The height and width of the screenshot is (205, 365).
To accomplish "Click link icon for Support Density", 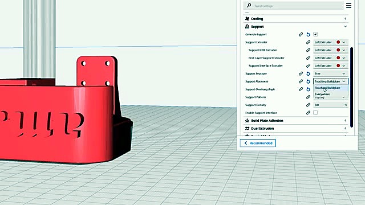I will [x=308, y=105].
